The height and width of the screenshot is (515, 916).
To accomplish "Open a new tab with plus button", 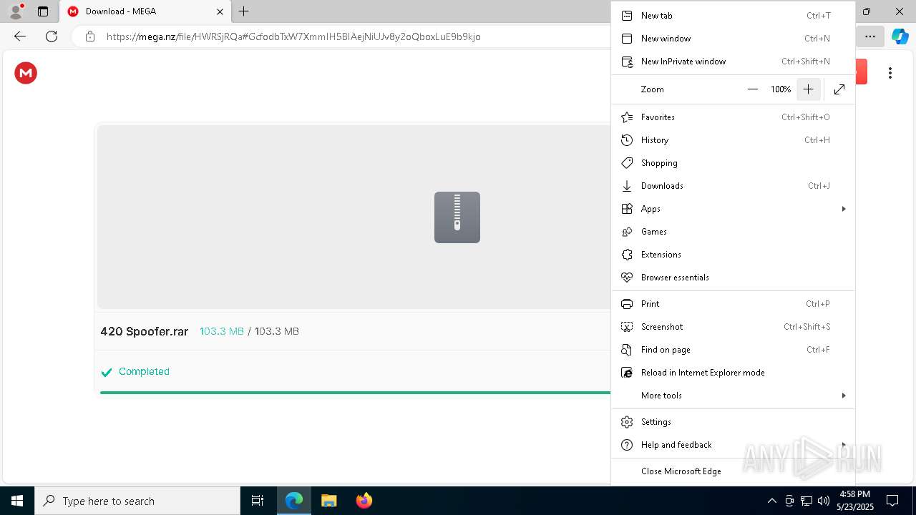I will coord(244,11).
